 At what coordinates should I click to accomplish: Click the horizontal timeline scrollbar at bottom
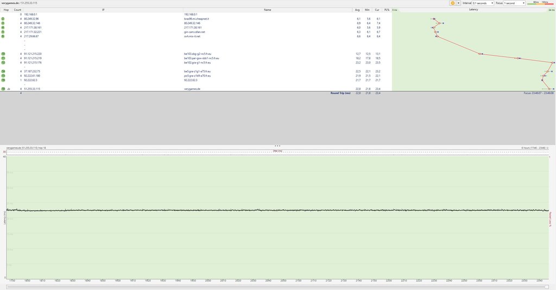coord(277,287)
